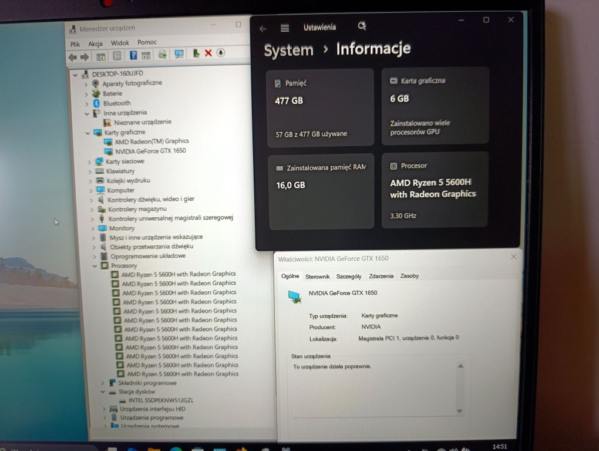Select the first AMD Ryzen 5 5600H processor entry

pyautogui.click(x=179, y=274)
